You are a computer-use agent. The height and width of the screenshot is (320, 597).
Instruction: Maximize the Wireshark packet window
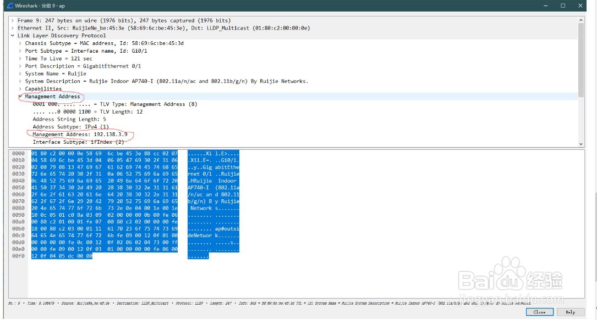click(563, 5)
